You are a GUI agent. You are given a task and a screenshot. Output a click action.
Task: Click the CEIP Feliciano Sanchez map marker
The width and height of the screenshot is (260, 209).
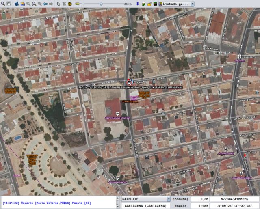[x=118, y=114]
